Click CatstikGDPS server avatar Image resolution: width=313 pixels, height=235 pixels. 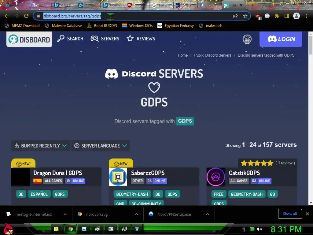pyautogui.click(x=215, y=177)
